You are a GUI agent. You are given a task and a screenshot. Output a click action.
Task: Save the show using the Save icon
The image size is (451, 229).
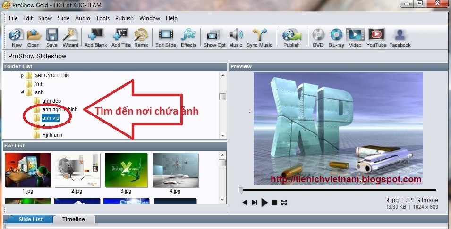click(52, 38)
